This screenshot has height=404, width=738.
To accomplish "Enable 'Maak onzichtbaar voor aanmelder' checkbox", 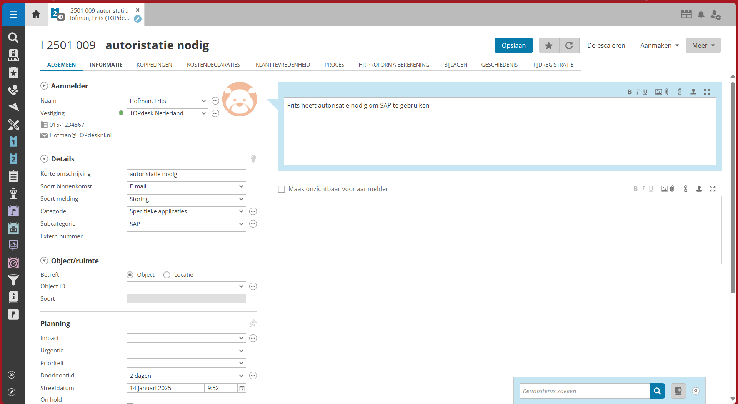I will click(x=282, y=189).
